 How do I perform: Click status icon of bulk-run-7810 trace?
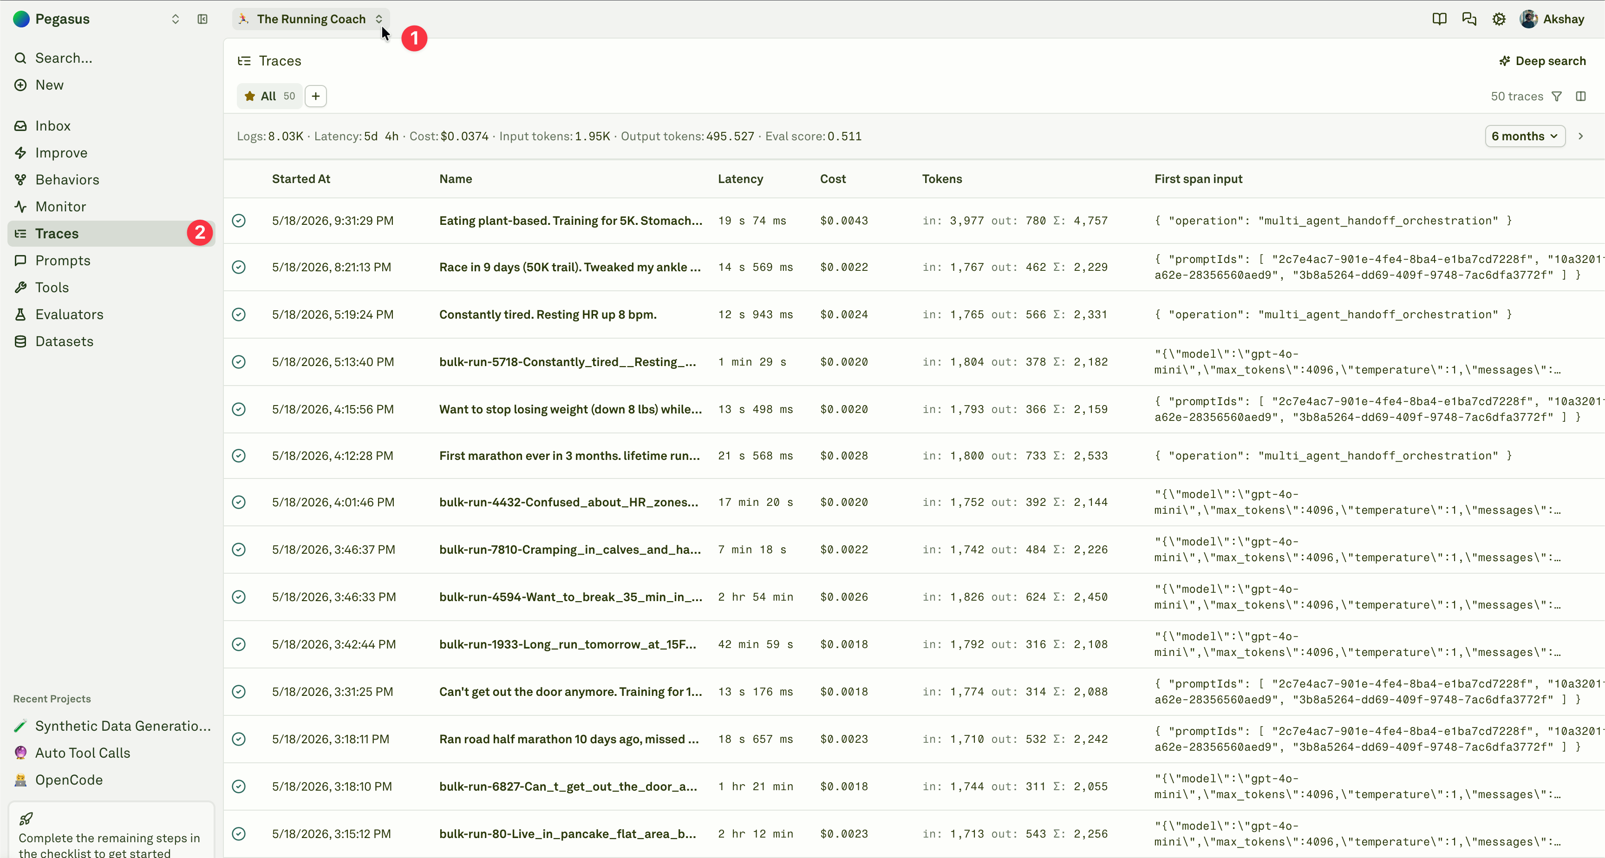[239, 550]
